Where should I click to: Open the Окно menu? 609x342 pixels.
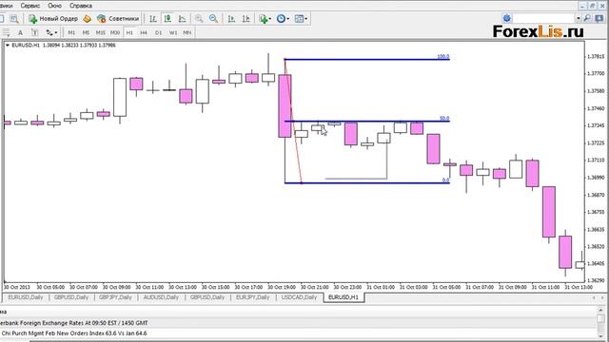point(54,6)
